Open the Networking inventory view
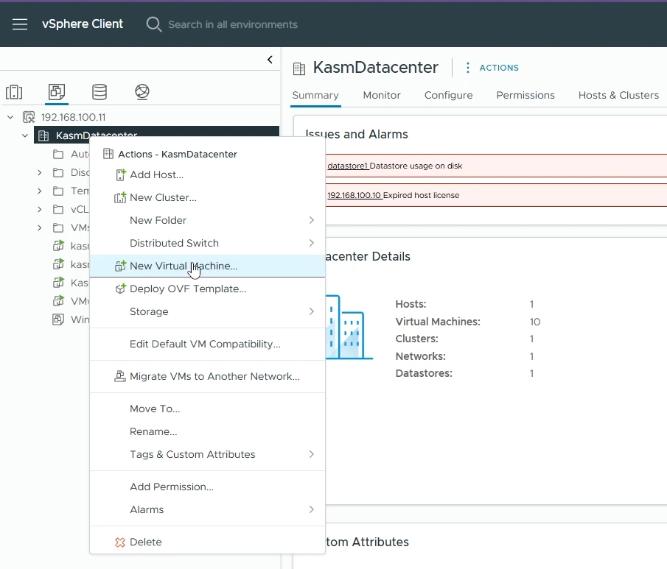Screen dimensions: 667x569 click(142, 92)
